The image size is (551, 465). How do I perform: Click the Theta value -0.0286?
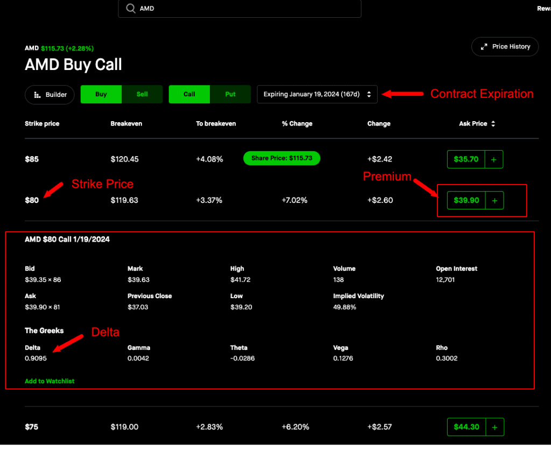(243, 358)
